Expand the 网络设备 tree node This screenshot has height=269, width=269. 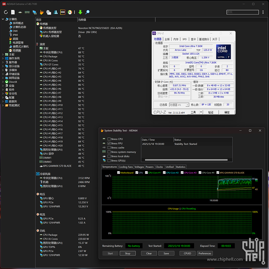(3, 78)
